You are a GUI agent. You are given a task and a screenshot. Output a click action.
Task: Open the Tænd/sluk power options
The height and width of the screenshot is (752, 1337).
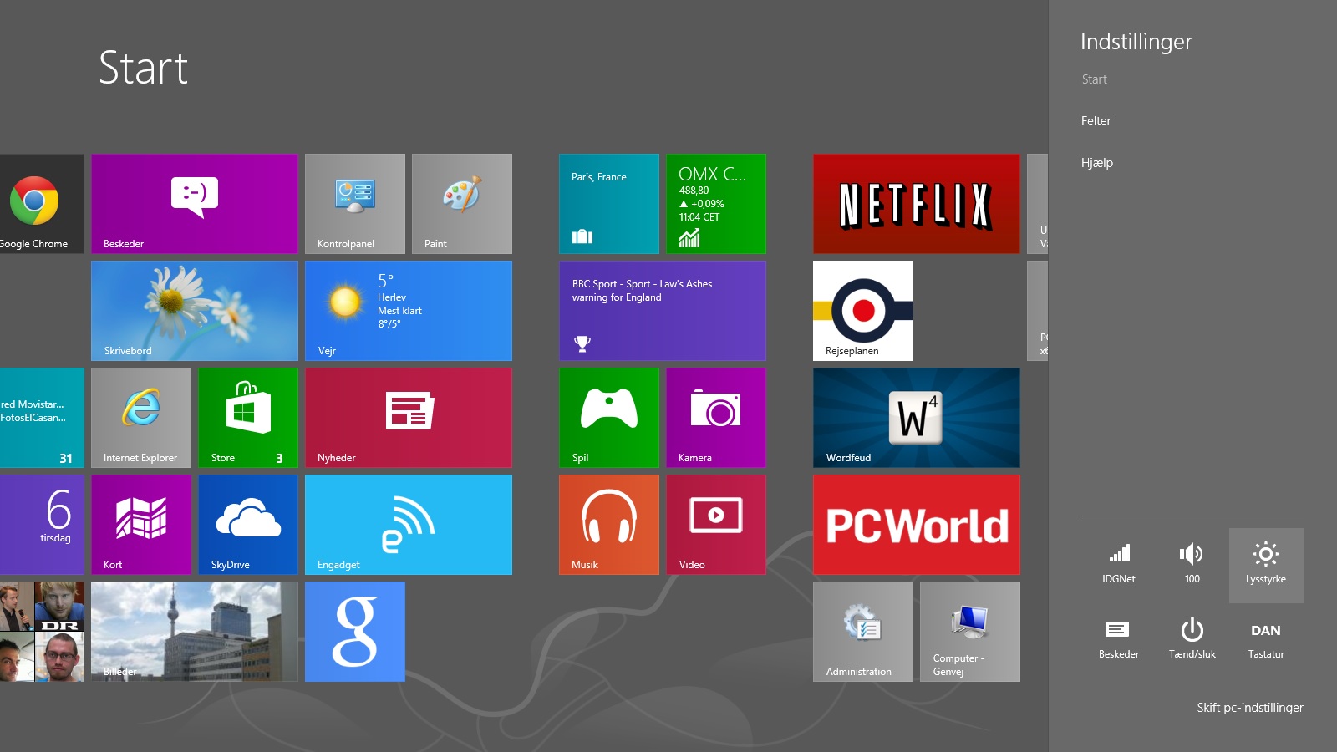tap(1192, 638)
